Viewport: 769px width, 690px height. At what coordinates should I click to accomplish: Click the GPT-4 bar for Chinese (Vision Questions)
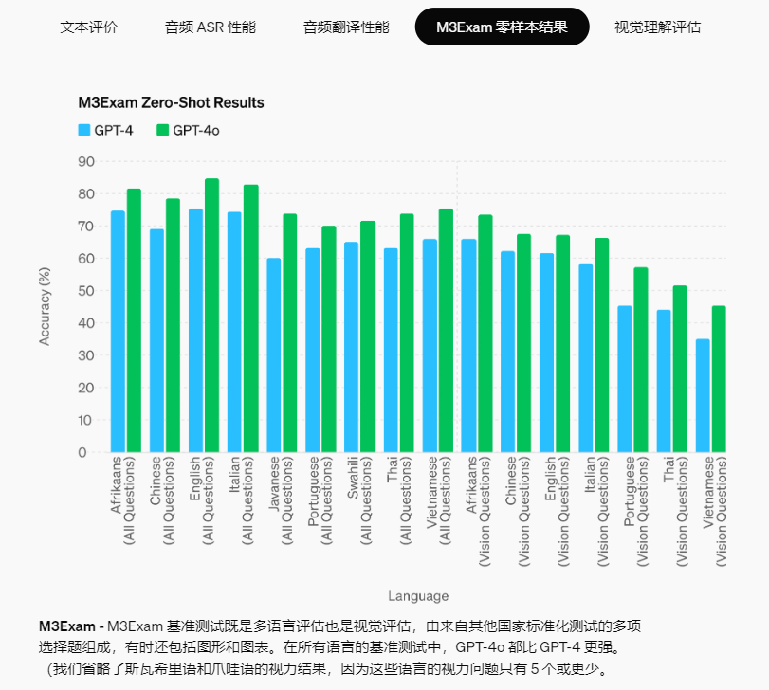pos(507,352)
